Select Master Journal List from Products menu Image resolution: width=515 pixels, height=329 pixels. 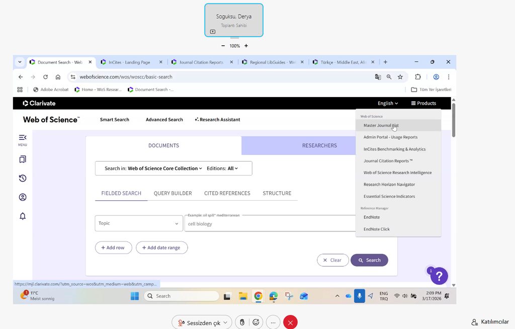[381, 125]
